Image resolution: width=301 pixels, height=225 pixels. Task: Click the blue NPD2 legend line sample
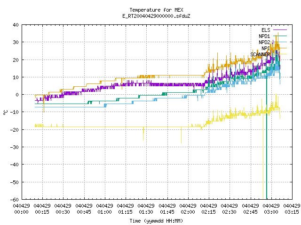point(280,42)
